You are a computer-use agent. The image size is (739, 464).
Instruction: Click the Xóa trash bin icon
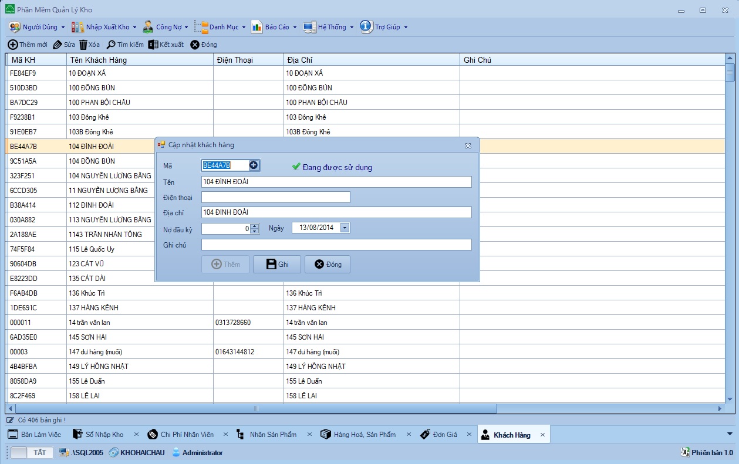[83, 45]
